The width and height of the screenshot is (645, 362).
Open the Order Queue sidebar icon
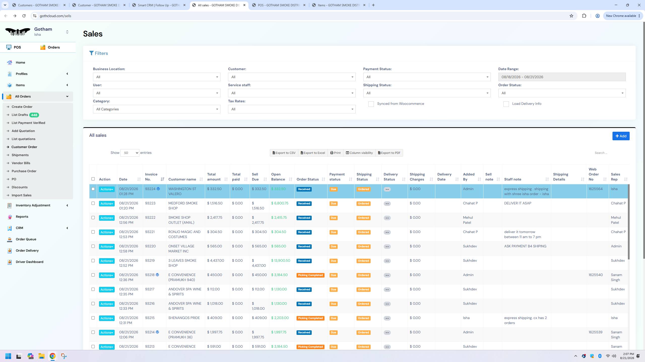(x=10, y=239)
